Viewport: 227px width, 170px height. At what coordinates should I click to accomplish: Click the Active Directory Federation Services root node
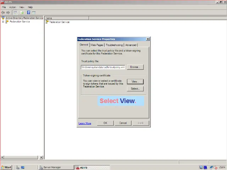[24, 18]
